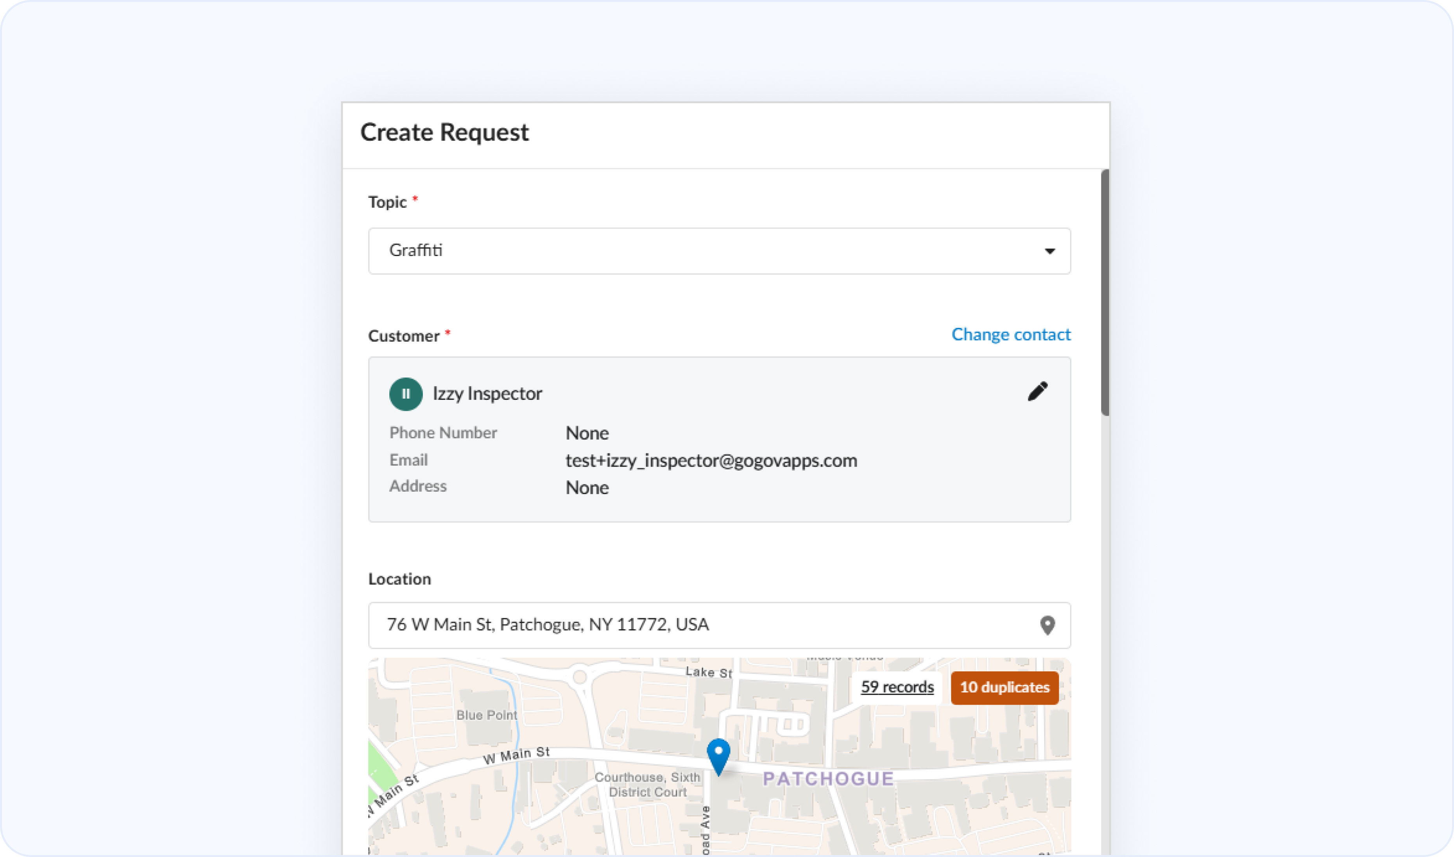Screen dimensions: 1454x857
Task: Open the Topic dropdown arrow
Action: click(x=1050, y=251)
